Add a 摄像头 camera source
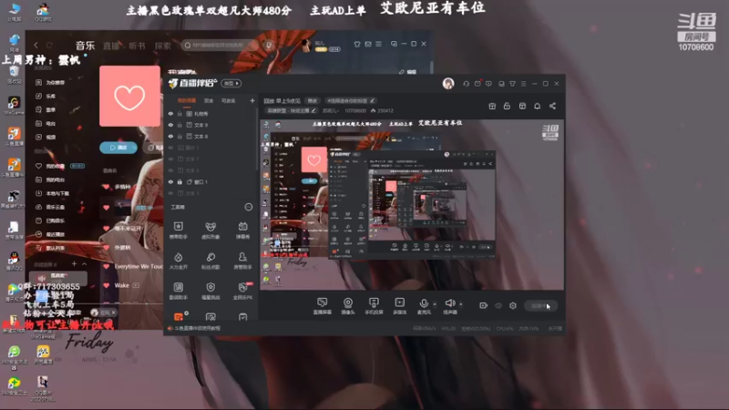Screen dimensions: 729x410 point(348,306)
